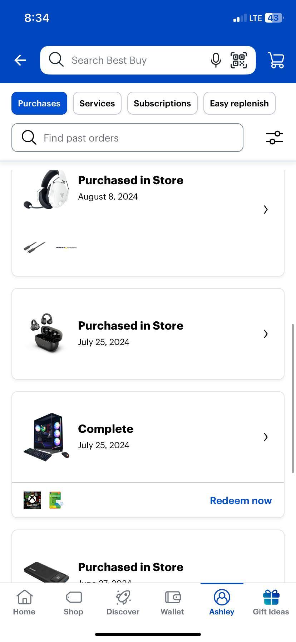Screen dimensions: 296x642
Task: Select the Services filter chip
Action: (97, 103)
